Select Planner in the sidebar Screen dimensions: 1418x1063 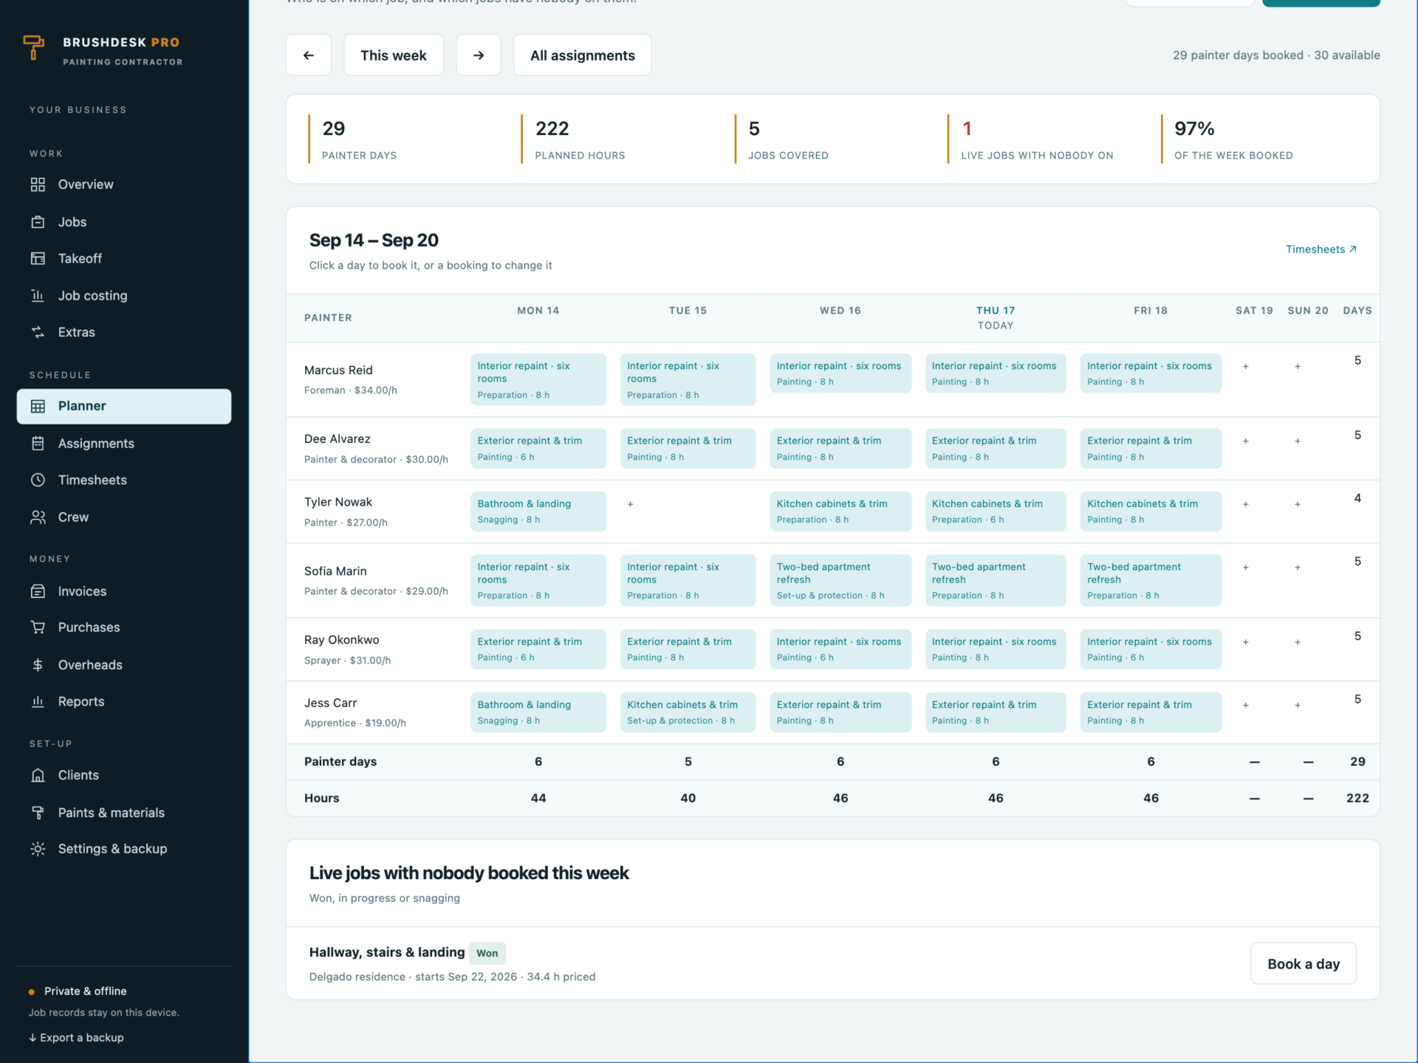click(x=124, y=406)
